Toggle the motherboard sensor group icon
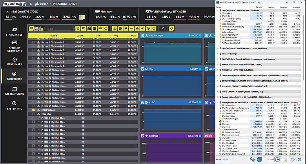This screenshot has height=164, width=306. [89, 29]
